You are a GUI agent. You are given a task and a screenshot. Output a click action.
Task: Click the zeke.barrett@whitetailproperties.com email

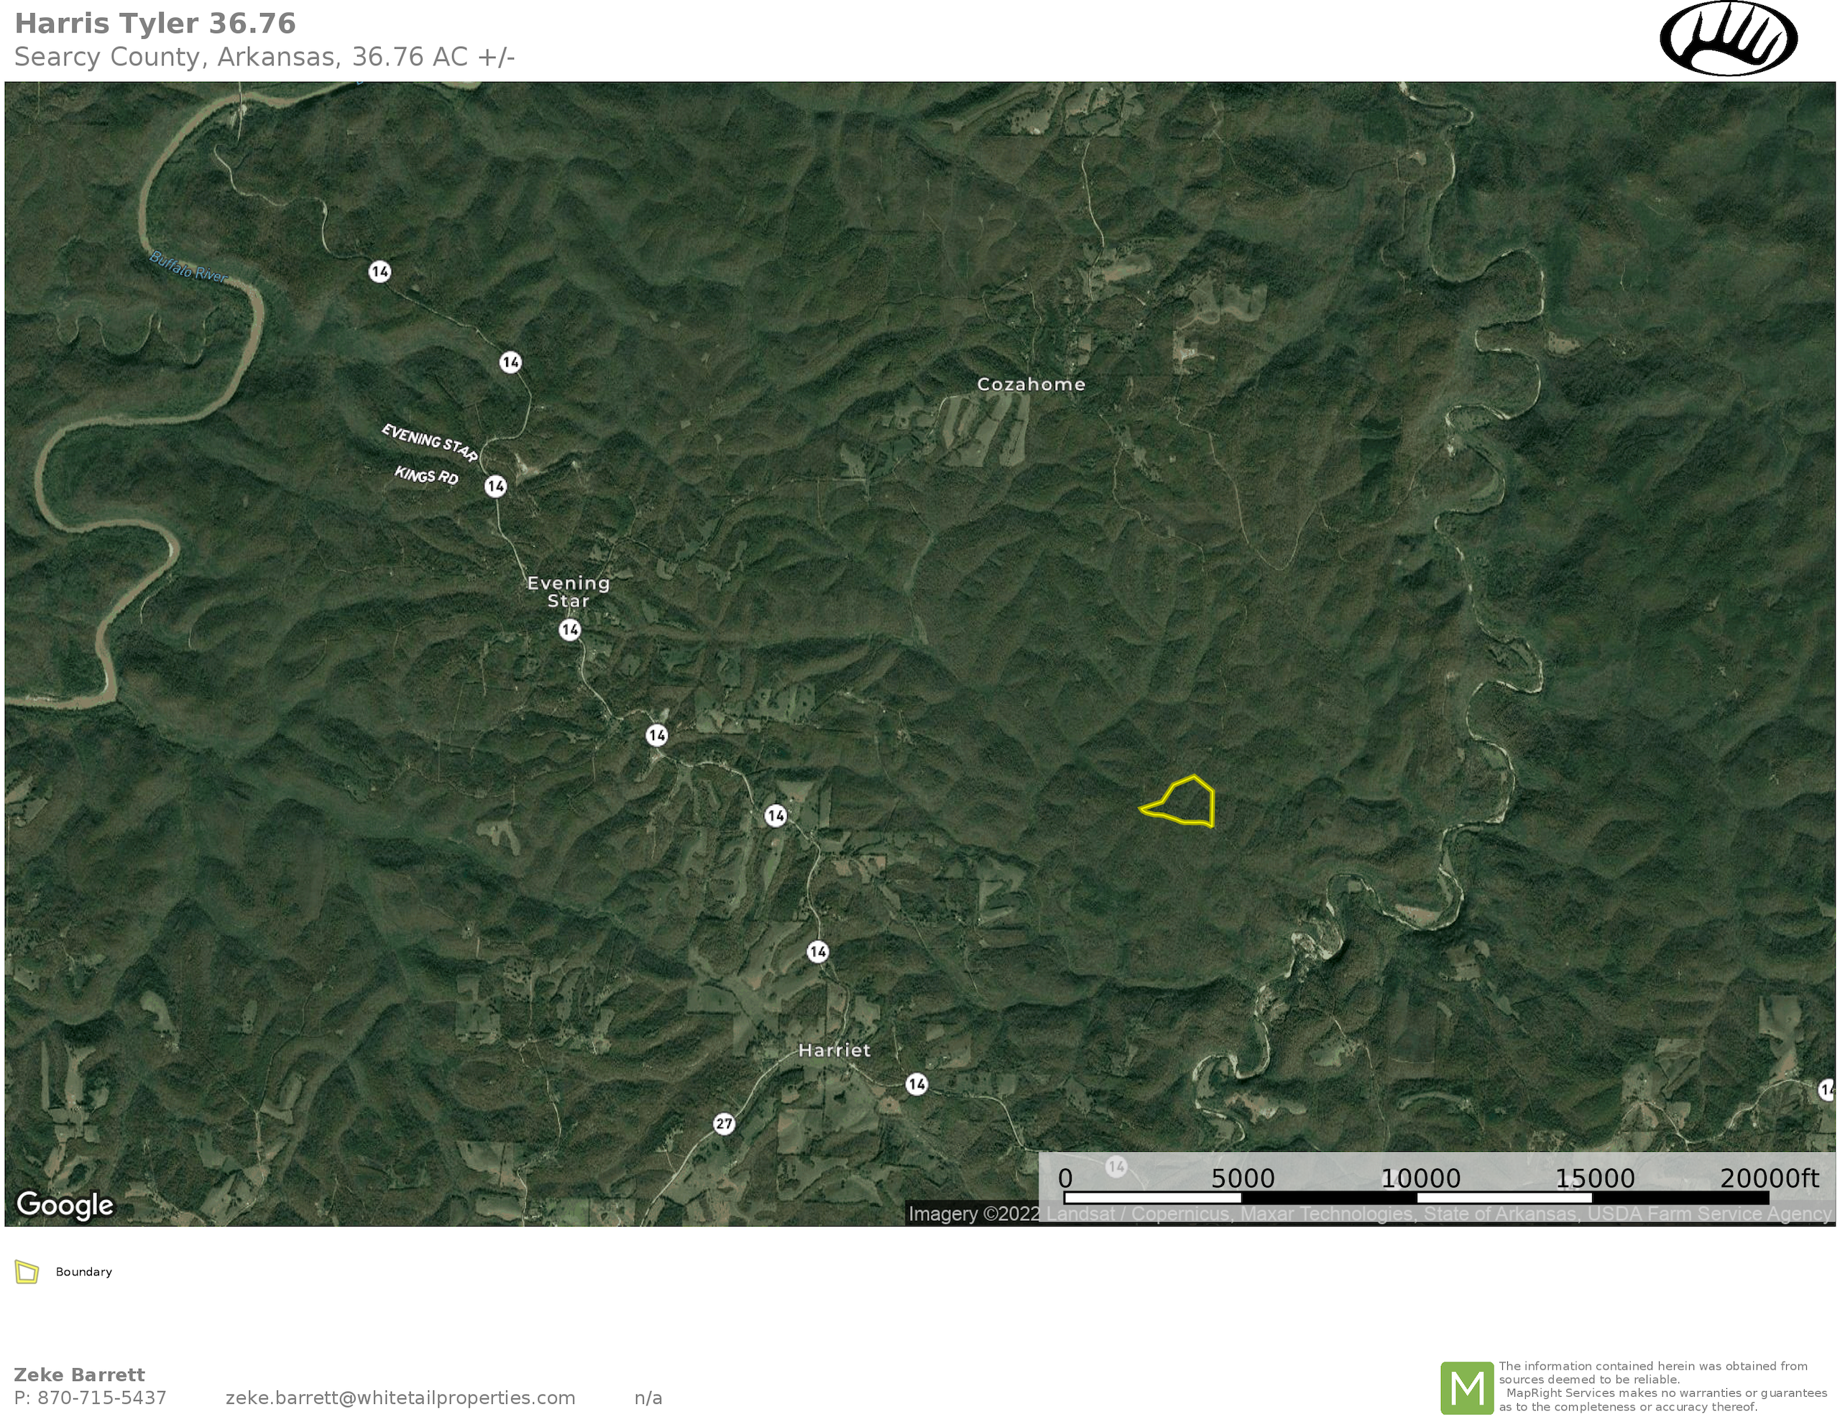click(x=400, y=1398)
